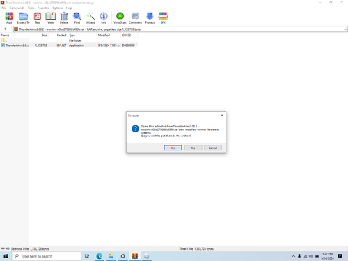The image size is (348, 261).
Task: Open the Windows Start menu
Action: tap(6, 256)
